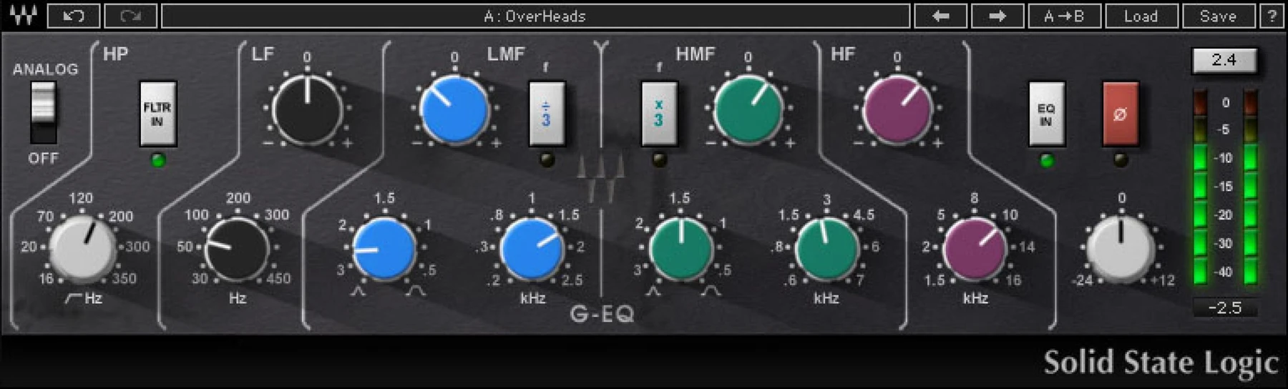1288x389 pixels.
Task: Click the HMF band label
Action: [x=696, y=54]
